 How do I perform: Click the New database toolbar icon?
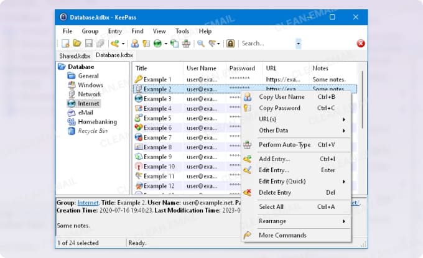tap(65, 44)
